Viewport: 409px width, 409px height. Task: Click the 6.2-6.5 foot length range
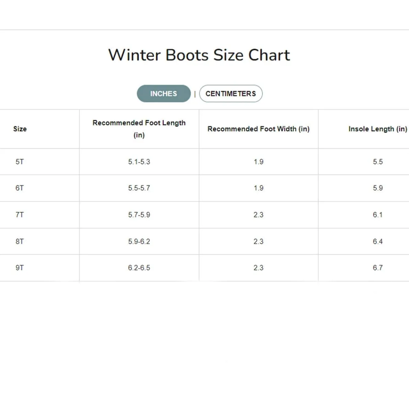point(139,268)
